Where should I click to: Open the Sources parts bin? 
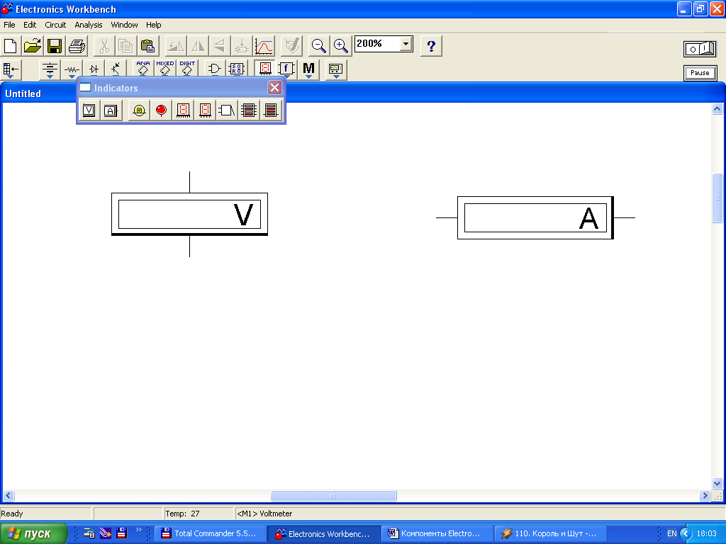50,69
